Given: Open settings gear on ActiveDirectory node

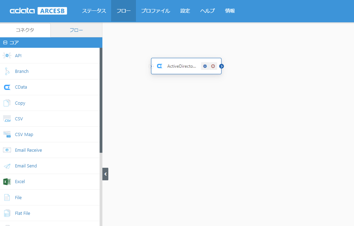Looking at the screenshot, I should (x=205, y=66).
